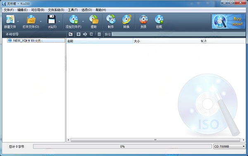Click the 挂载 mount icon

(159, 19)
